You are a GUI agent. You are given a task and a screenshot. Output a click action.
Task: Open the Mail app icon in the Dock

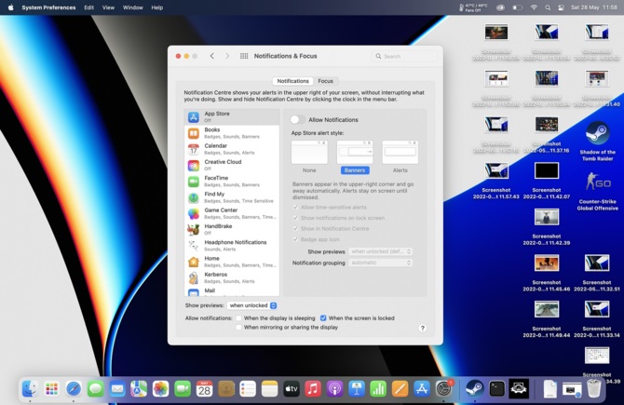pyautogui.click(x=117, y=388)
